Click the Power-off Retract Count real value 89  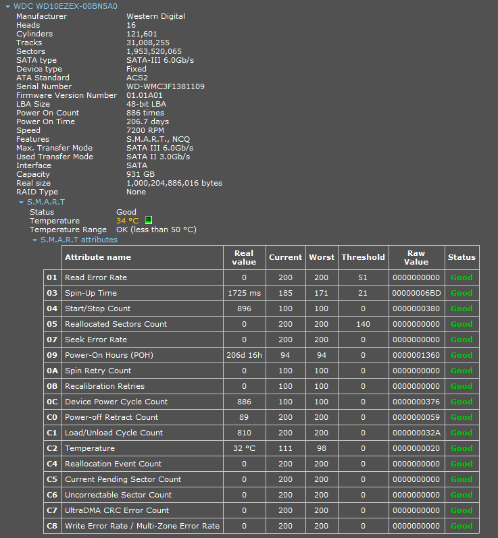(x=244, y=417)
